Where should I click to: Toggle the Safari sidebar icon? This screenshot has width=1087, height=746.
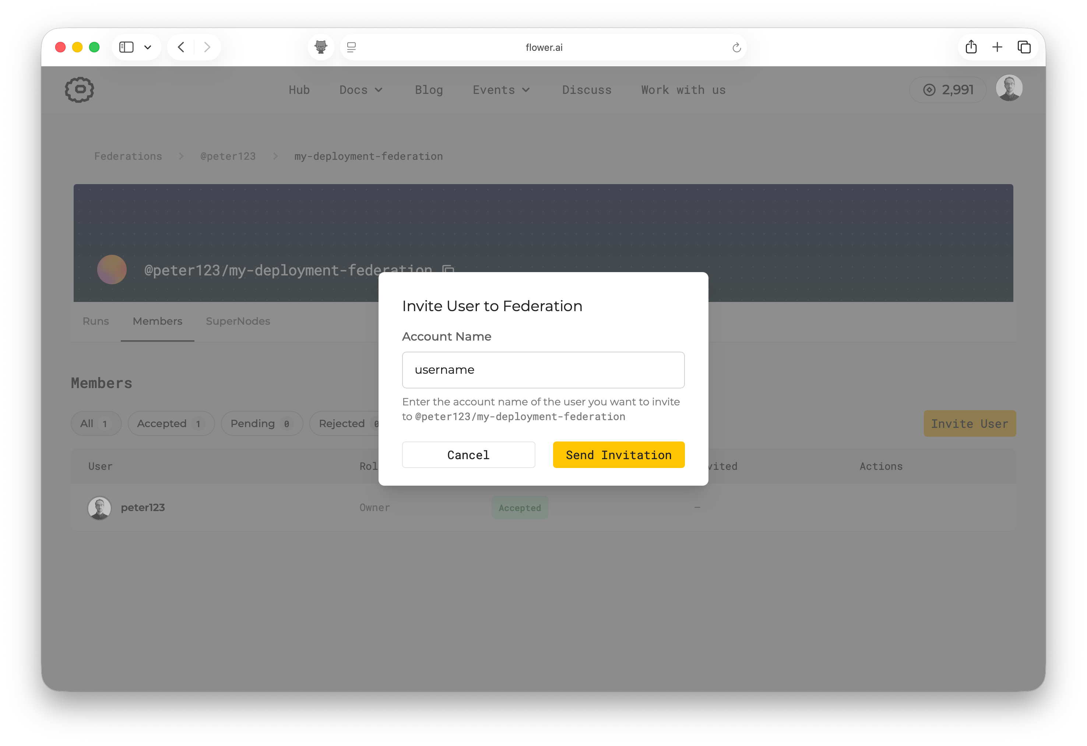pos(126,47)
